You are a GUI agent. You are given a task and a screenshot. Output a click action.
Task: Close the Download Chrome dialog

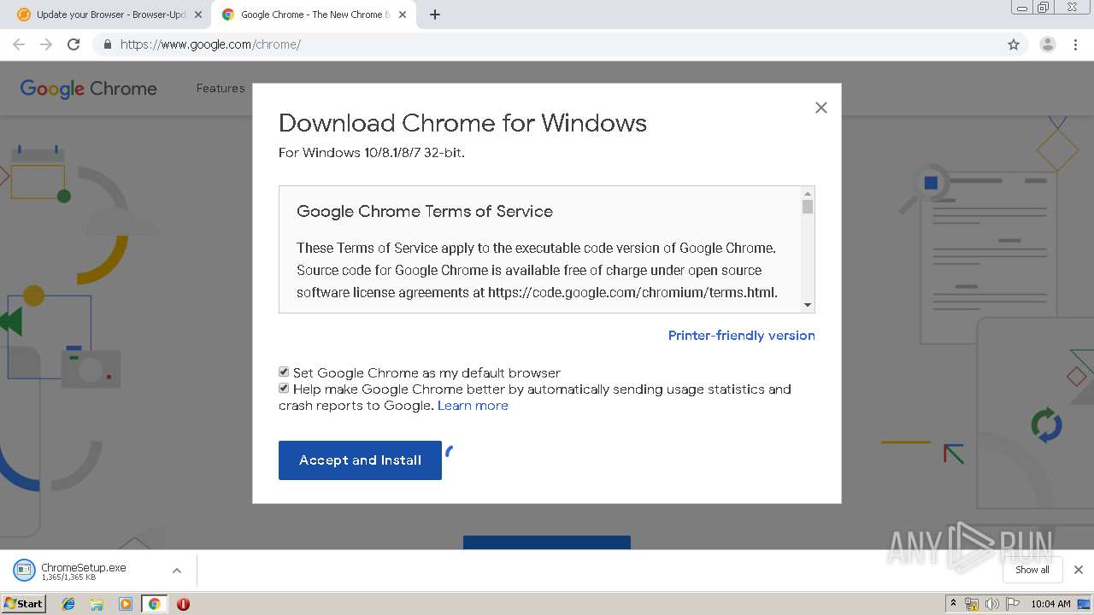coord(821,108)
